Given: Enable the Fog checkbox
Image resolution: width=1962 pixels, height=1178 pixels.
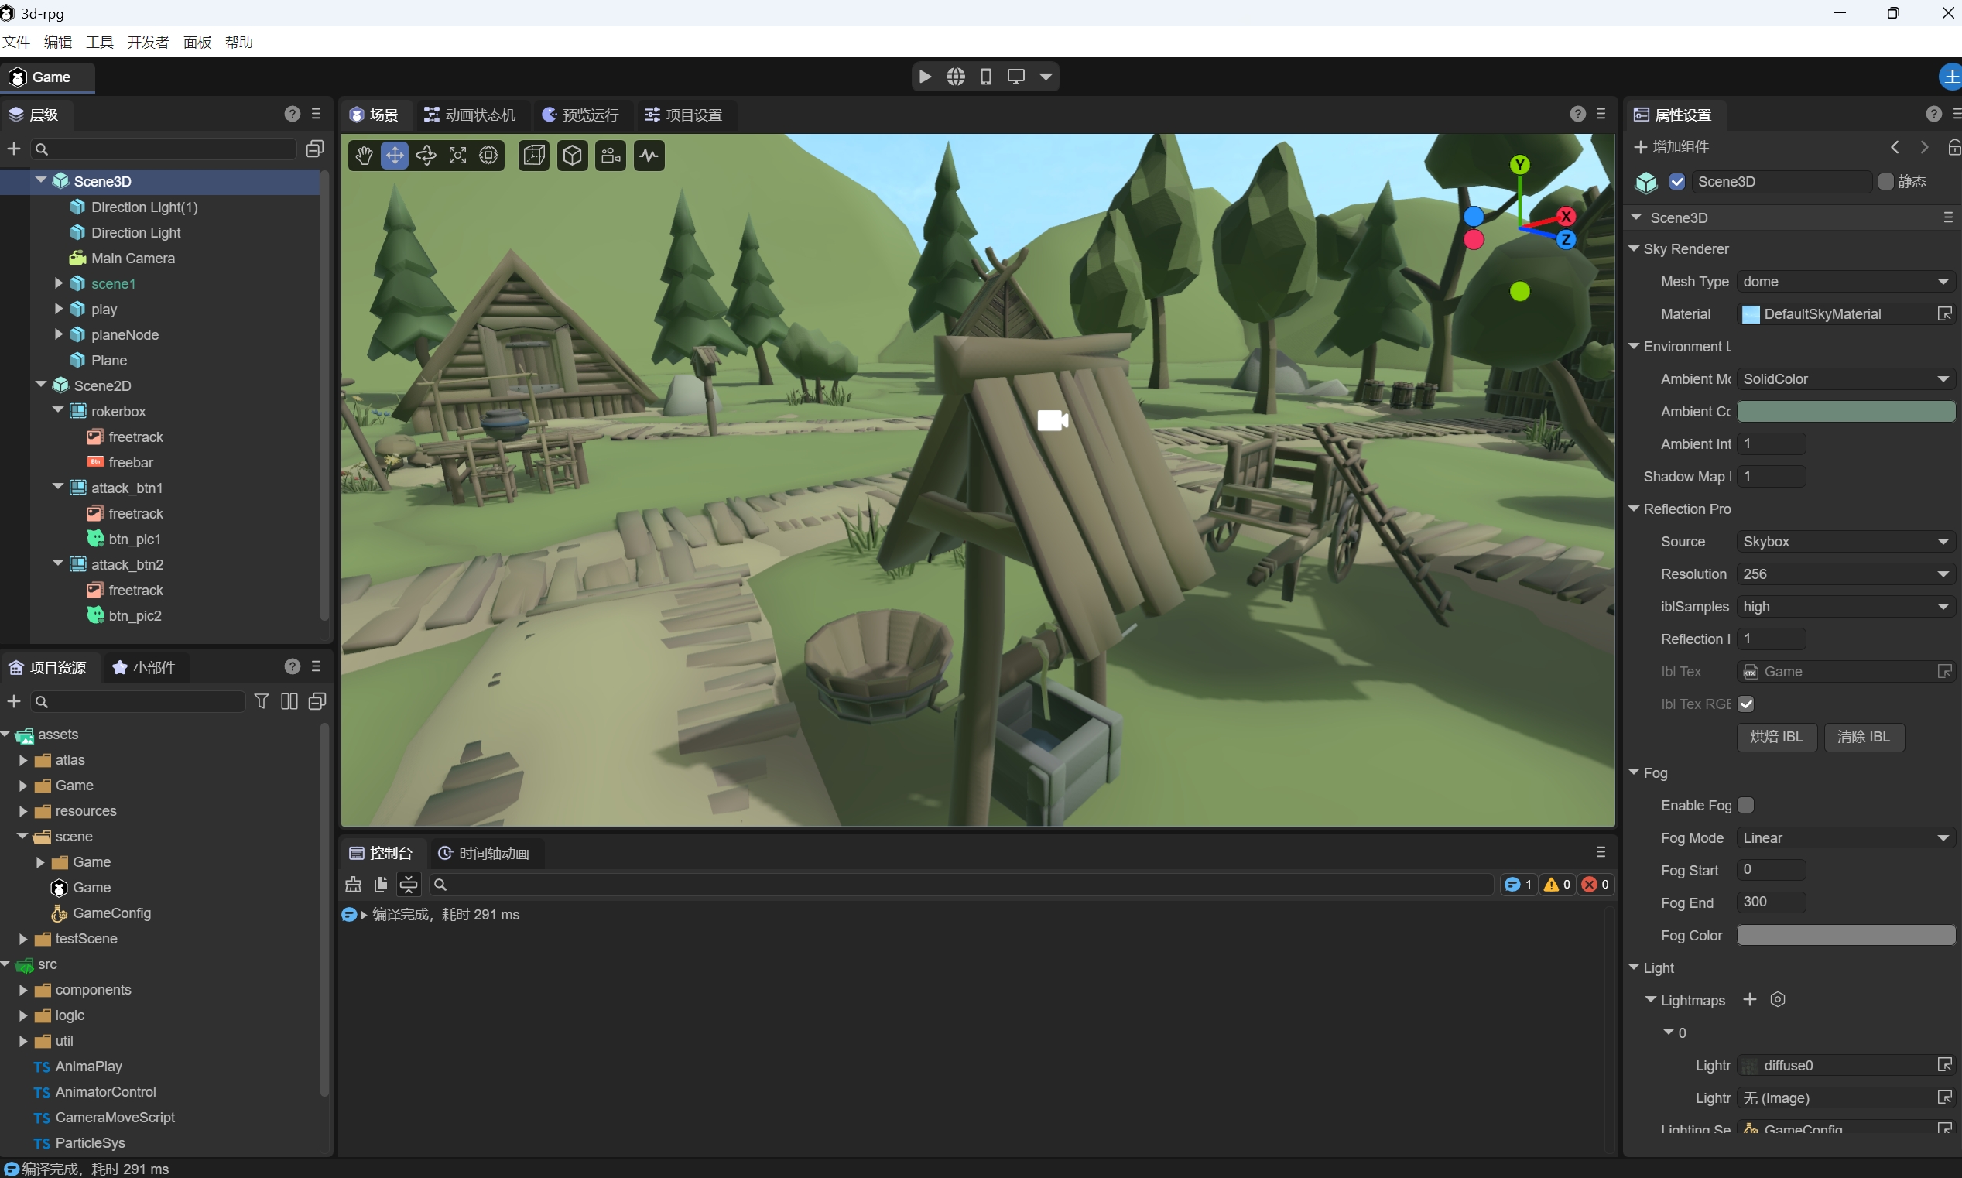Looking at the screenshot, I should click(x=1746, y=805).
